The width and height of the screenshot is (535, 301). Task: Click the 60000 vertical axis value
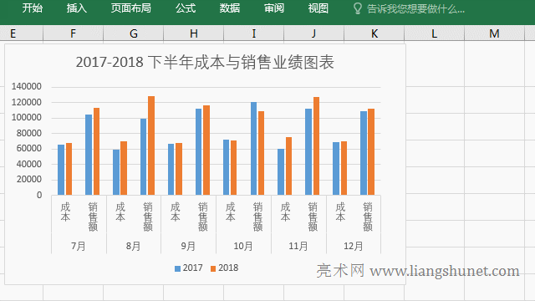29,149
